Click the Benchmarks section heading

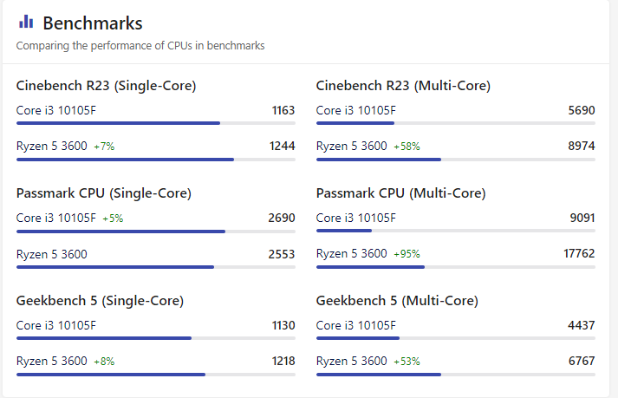tap(93, 23)
